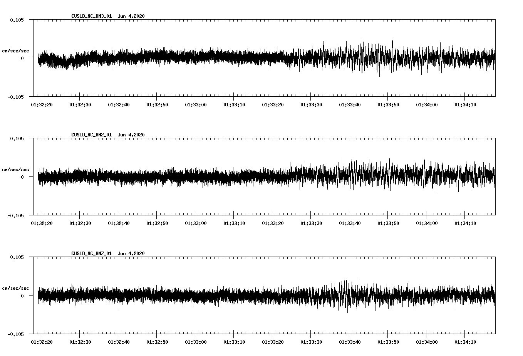Click the 01:33:50 time label under HN2 chart
Image resolution: width=523 pixels, height=356 pixels.
(388, 223)
